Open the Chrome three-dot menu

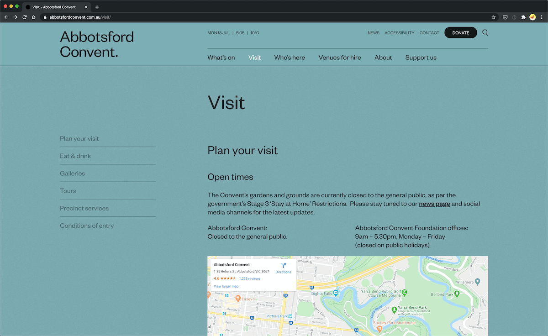[x=541, y=17]
